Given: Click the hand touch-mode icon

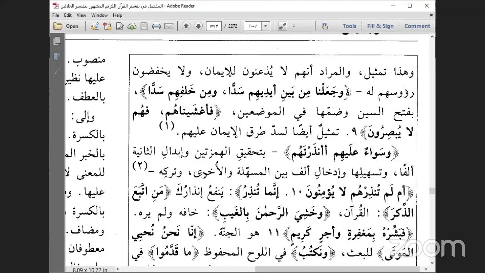Looking at the screenshot, I should pos(325,26).
